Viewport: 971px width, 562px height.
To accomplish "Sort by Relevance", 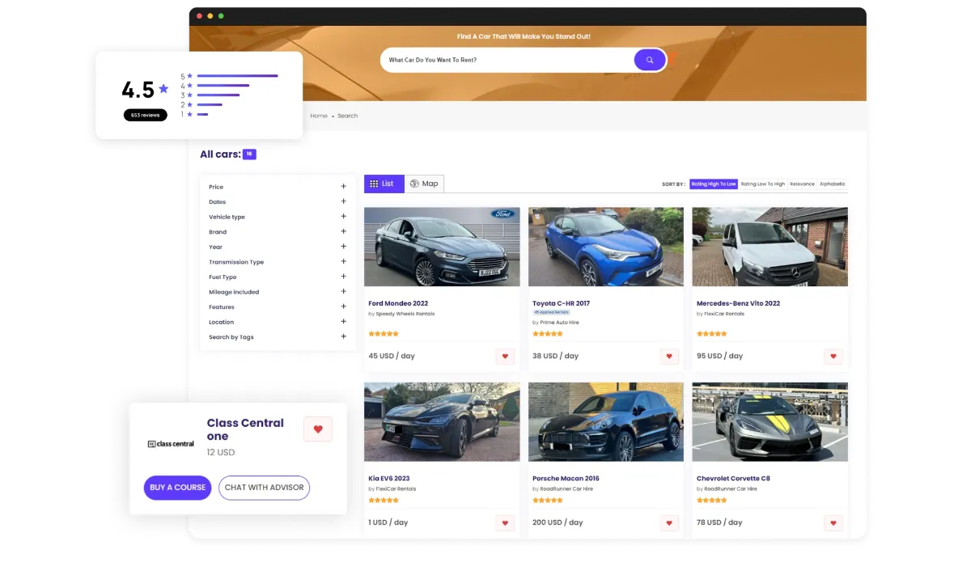I will tap(802, 184).
